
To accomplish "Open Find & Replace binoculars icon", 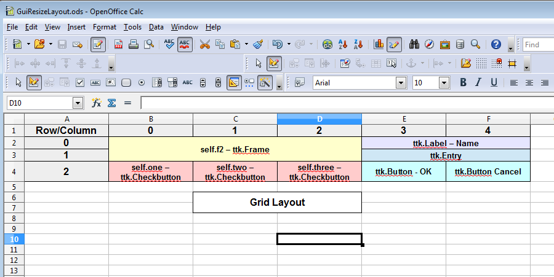I will tap(414, 44).
